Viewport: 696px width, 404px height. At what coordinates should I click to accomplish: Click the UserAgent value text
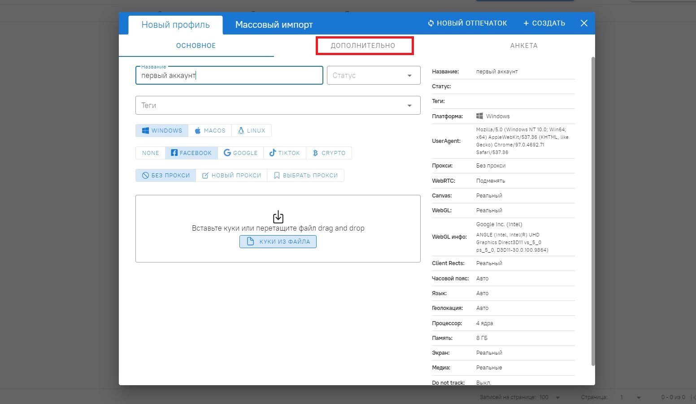(x=522, y=141)
